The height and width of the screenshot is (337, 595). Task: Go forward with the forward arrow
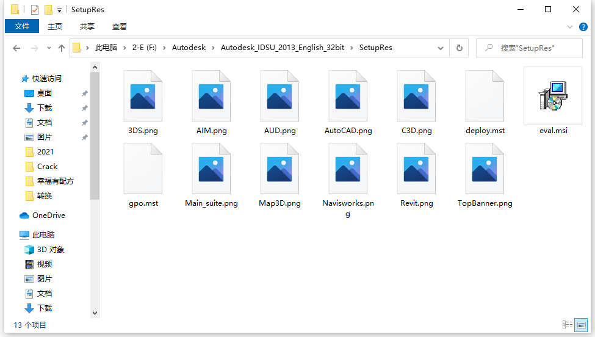pyautogui.click(x=34, y=48)
